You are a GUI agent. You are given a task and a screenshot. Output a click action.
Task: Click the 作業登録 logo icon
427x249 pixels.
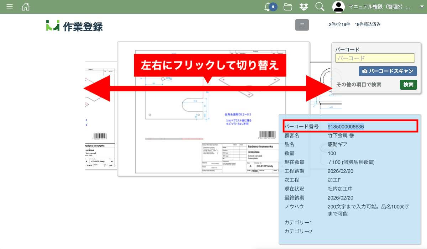53,26
